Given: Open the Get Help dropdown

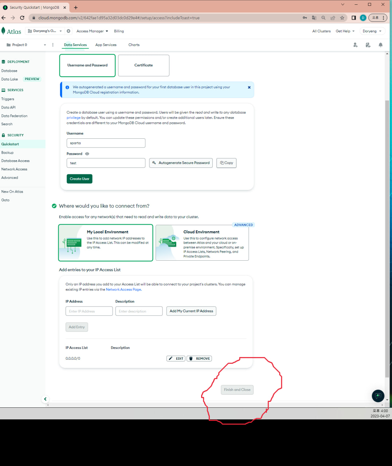Looking at the screenshot, I should 345,31.
